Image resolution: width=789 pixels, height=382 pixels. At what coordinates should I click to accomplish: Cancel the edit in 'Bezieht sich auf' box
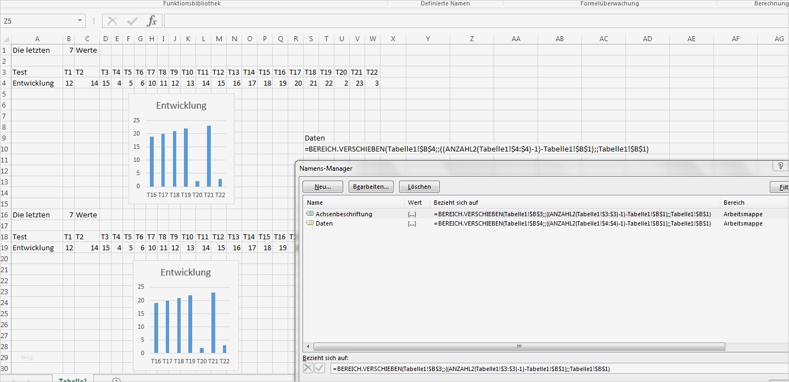click(x=309, y=368)
